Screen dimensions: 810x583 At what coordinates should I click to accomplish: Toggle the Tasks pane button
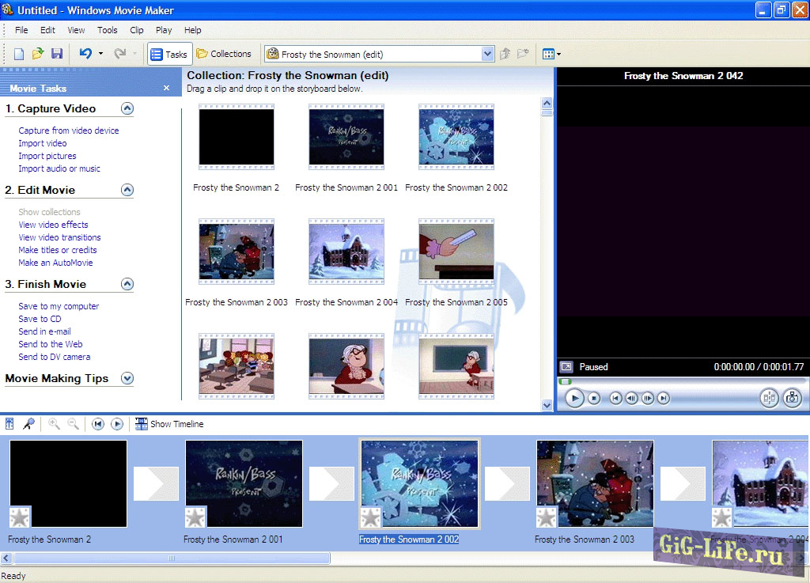168,53
